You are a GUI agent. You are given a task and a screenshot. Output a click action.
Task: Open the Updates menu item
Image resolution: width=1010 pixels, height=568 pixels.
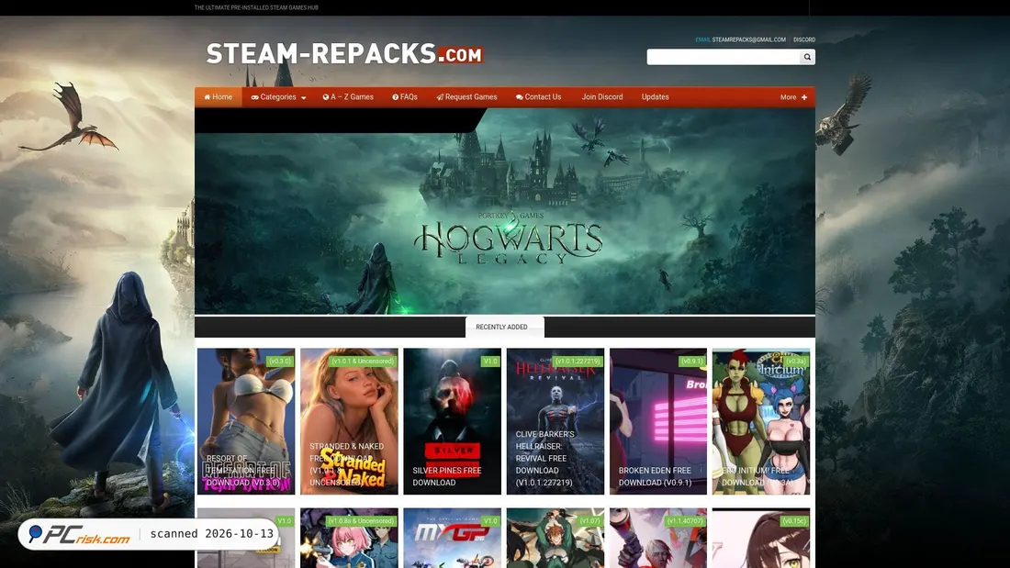click(655, 97)
